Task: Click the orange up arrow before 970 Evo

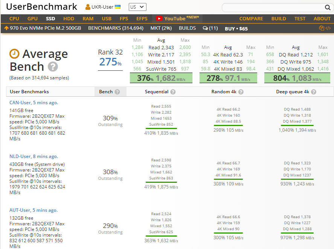Action: pyautogui.click(x=6, y=28)
